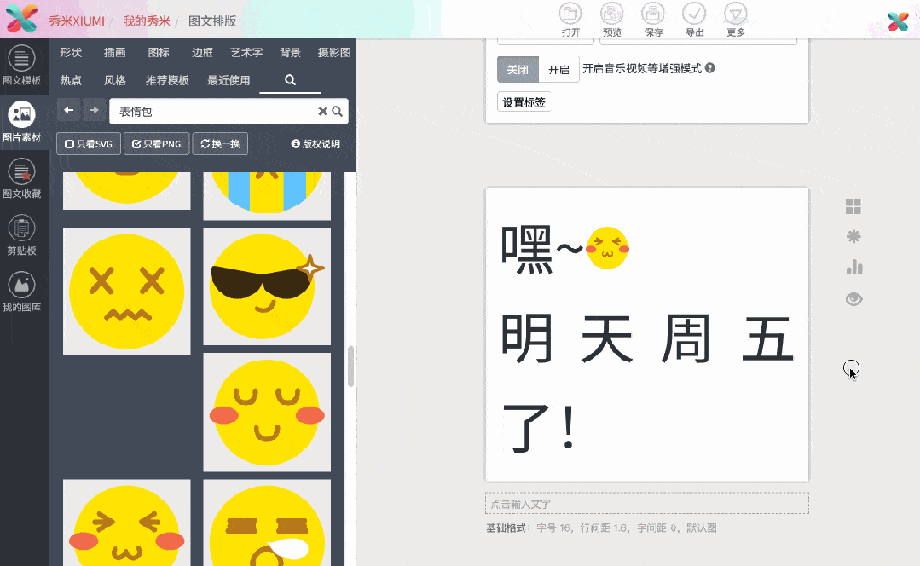
Task: Click the small emoji in the editor canvas
Action: coord(607,248)
